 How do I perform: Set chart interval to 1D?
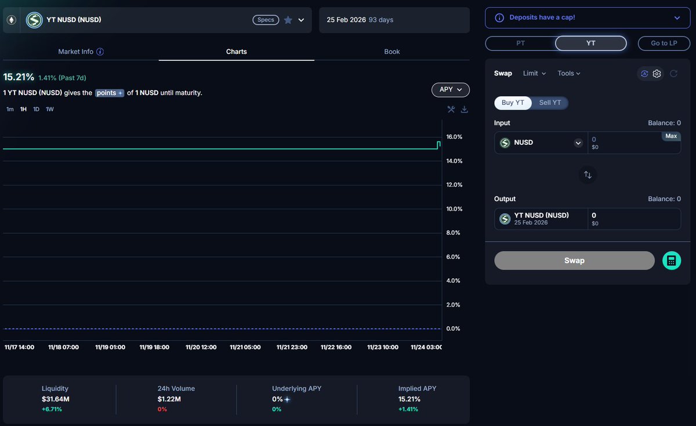36,109
